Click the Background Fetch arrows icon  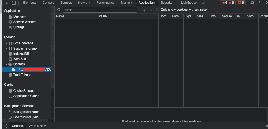pos(10,112)
